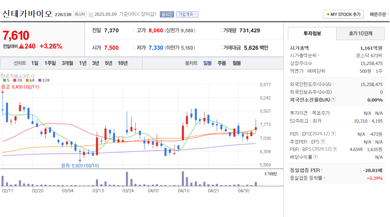
Task: Select the 주봉 candle chart
Action: (222, 63)
